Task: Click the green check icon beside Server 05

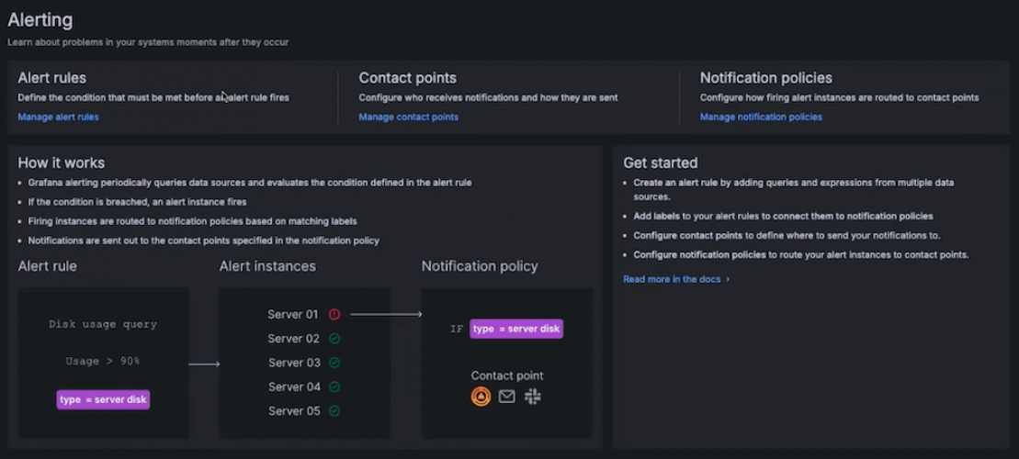Action: click(334, 410)
